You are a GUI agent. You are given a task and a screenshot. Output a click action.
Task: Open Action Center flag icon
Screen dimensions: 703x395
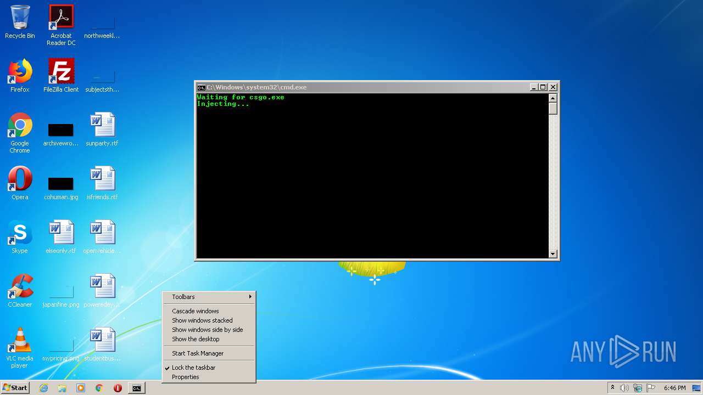point(651,388)
